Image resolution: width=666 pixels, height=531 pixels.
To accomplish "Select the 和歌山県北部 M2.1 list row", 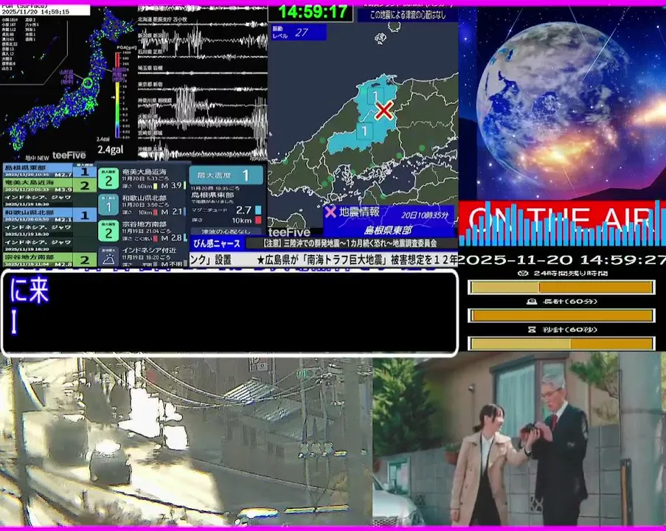I will 49,215.
